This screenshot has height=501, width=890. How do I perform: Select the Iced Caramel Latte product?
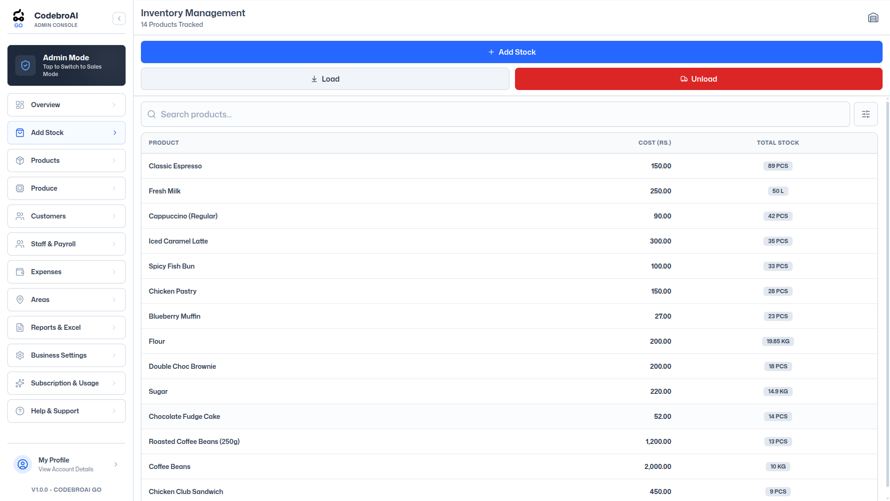coord(178,241)
